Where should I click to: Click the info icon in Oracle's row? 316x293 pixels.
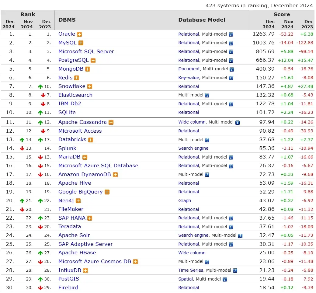231,34
